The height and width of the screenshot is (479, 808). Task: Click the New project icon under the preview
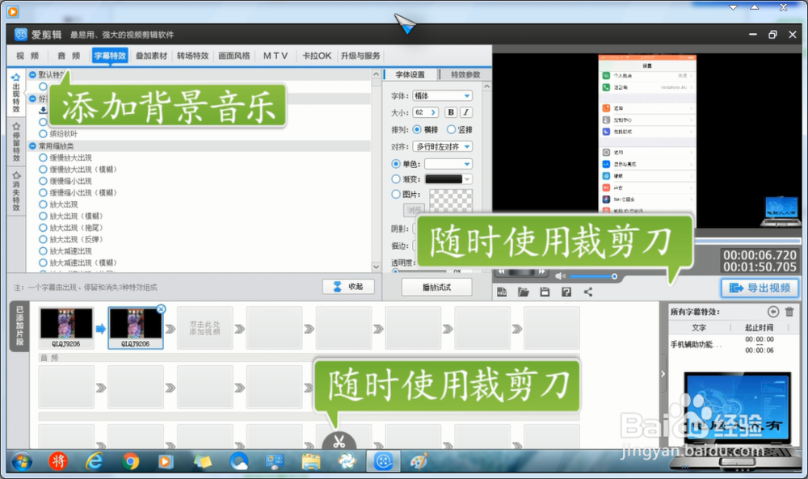pyautogui.click(x=502, y=292)
